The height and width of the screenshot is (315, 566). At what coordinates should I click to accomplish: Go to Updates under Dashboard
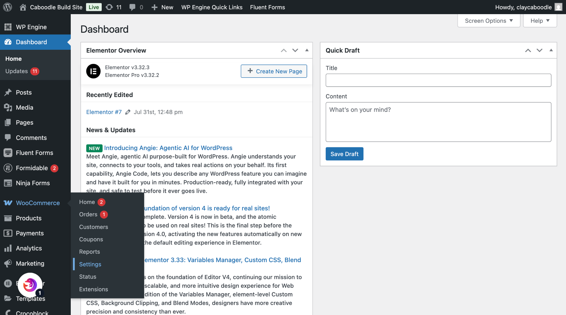[x=17, y=71]
